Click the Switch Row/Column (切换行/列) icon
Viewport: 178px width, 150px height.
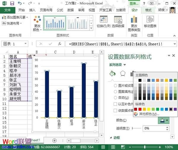pos(104,21)
